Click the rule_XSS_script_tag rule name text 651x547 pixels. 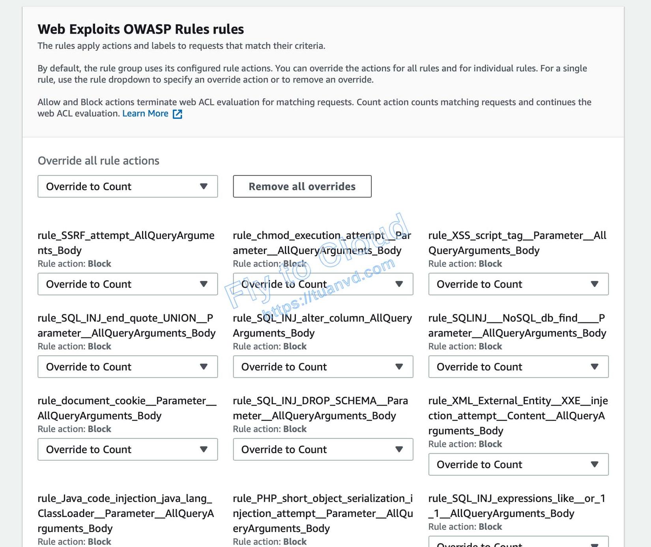517,243
